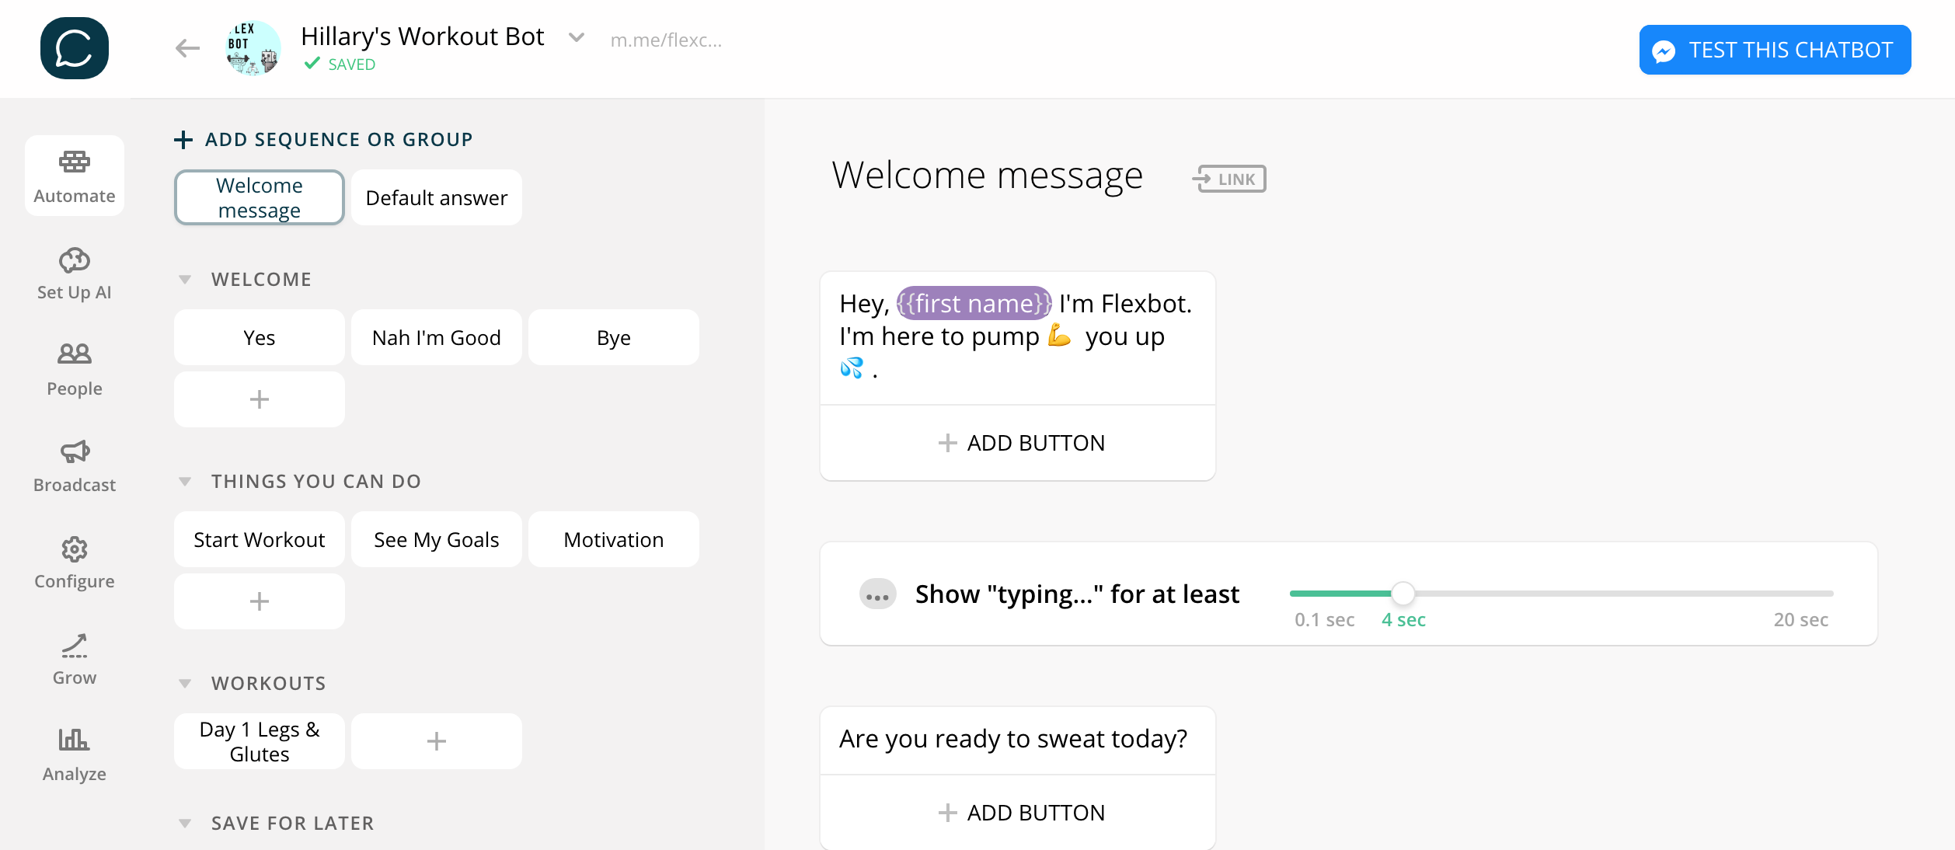Select the Start Workout block
Viewport: 1955px width, 850px height.
(x=260, y=540)
